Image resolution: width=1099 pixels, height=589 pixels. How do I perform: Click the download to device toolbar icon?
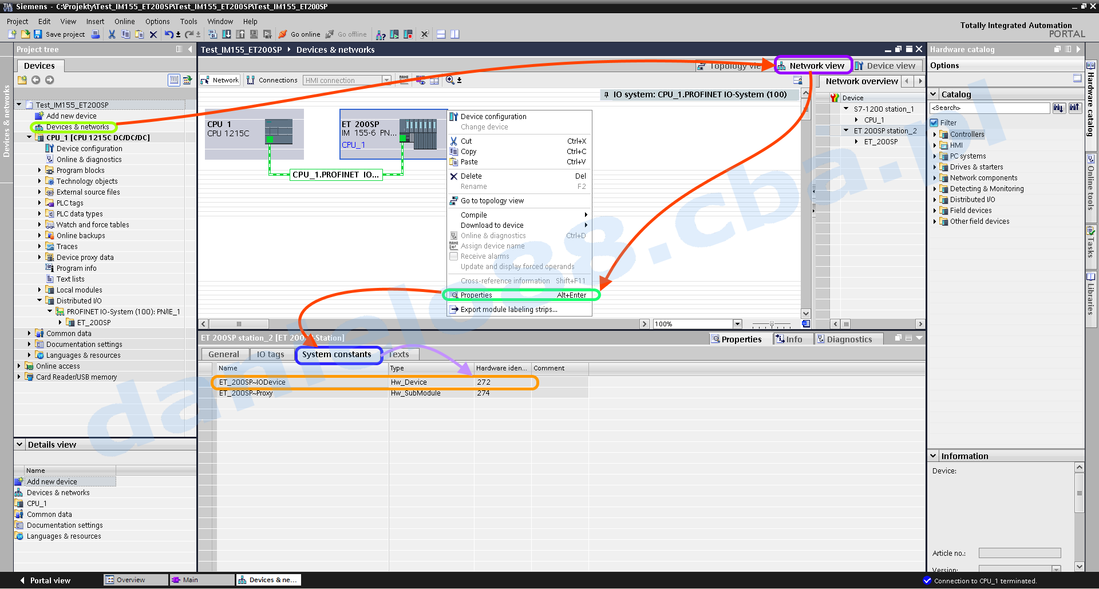pyautogui.click(x=227, y=34)
